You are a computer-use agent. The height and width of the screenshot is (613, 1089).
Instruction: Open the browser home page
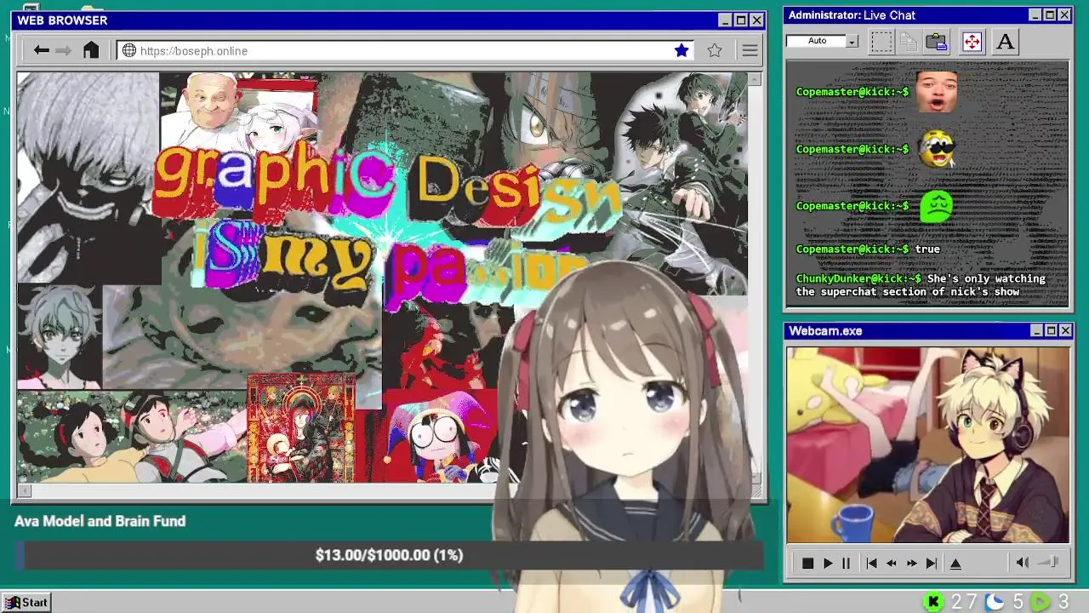pyautogui.click(x=91, y=50)
